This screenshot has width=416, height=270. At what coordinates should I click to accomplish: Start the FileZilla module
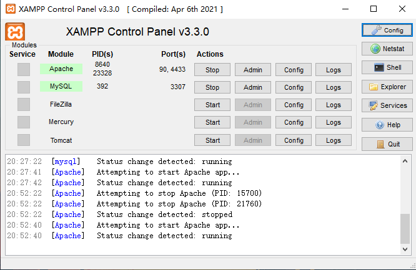(212, 105)
